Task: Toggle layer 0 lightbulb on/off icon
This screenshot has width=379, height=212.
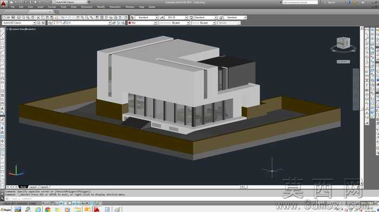Action: pos(55,23)
